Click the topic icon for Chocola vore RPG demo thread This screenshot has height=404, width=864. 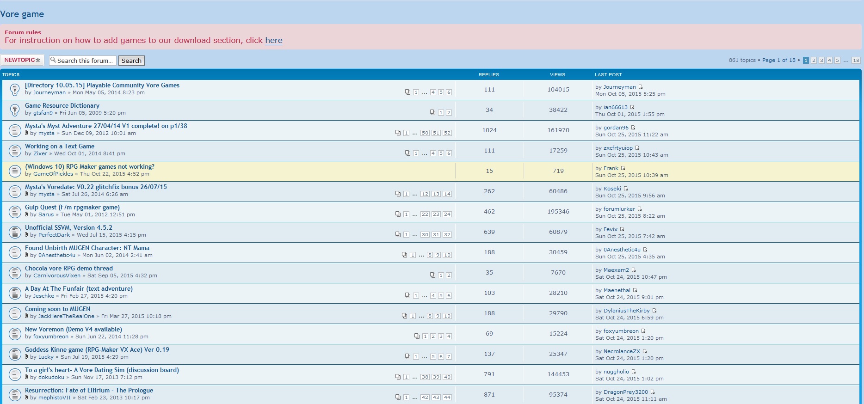(15, 272)
